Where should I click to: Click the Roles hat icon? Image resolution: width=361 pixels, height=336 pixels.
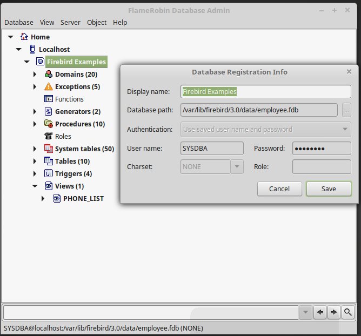pyautogui.click(x=49, y=137)
